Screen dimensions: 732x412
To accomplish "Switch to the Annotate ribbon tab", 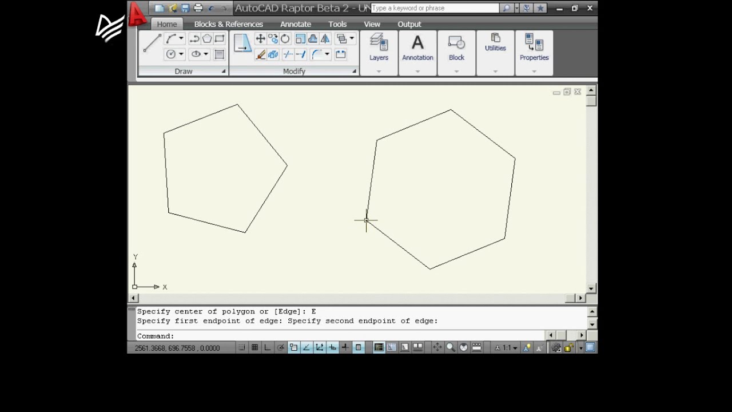I will [x=296, y=24].
